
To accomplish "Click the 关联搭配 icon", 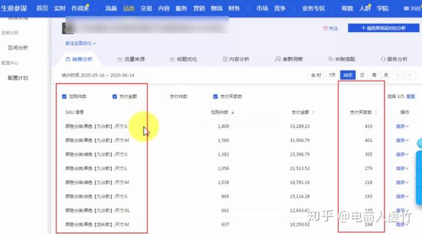I will [331, 59].
